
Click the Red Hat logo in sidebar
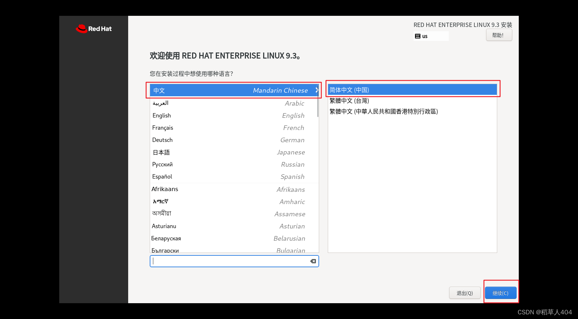click(94, 29)
